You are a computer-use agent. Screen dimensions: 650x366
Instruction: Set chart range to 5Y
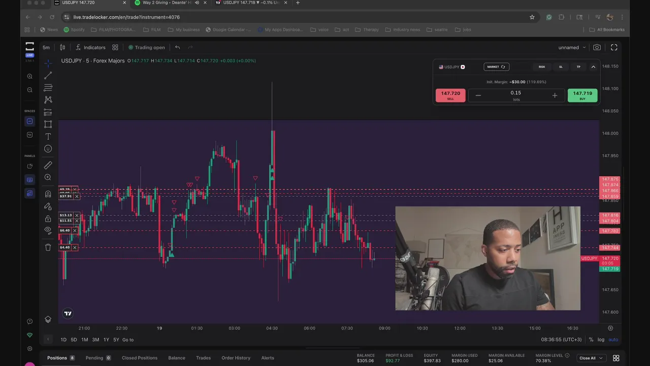[x=116, y=340]
